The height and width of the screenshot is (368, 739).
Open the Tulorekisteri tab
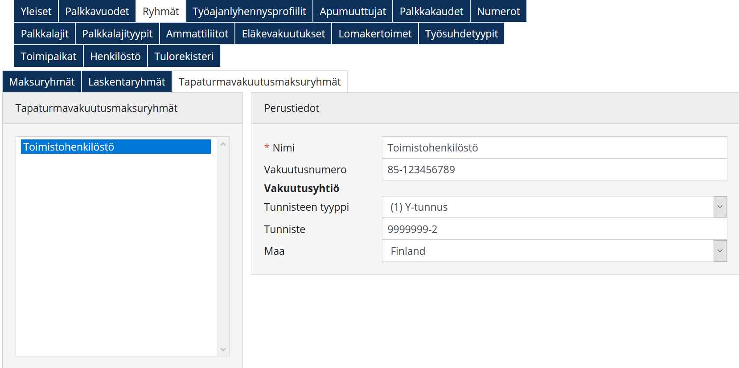click(184, 57)
